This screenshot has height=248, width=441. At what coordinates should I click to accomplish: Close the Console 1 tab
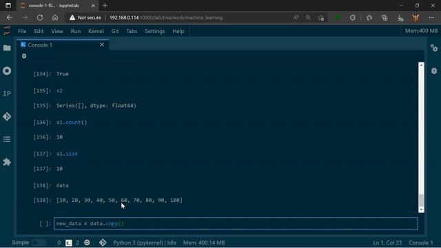[102, 45]
